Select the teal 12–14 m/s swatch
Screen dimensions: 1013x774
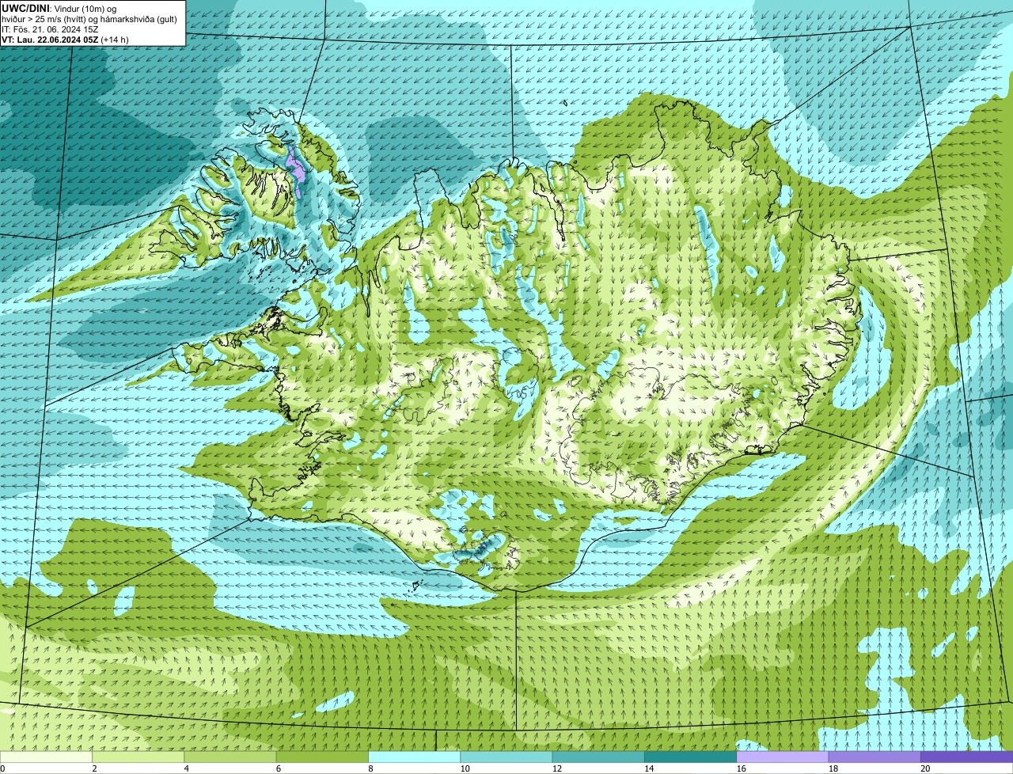598,757
